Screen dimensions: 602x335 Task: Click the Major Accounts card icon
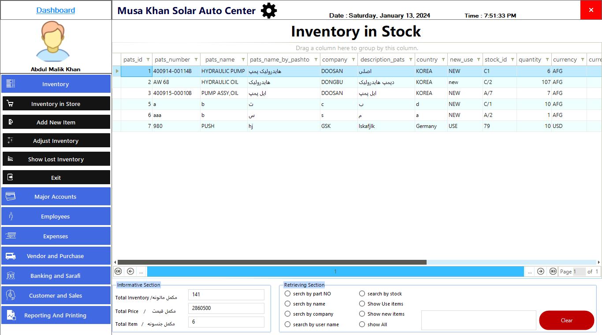pyautogui.click(x=11, y=197)
